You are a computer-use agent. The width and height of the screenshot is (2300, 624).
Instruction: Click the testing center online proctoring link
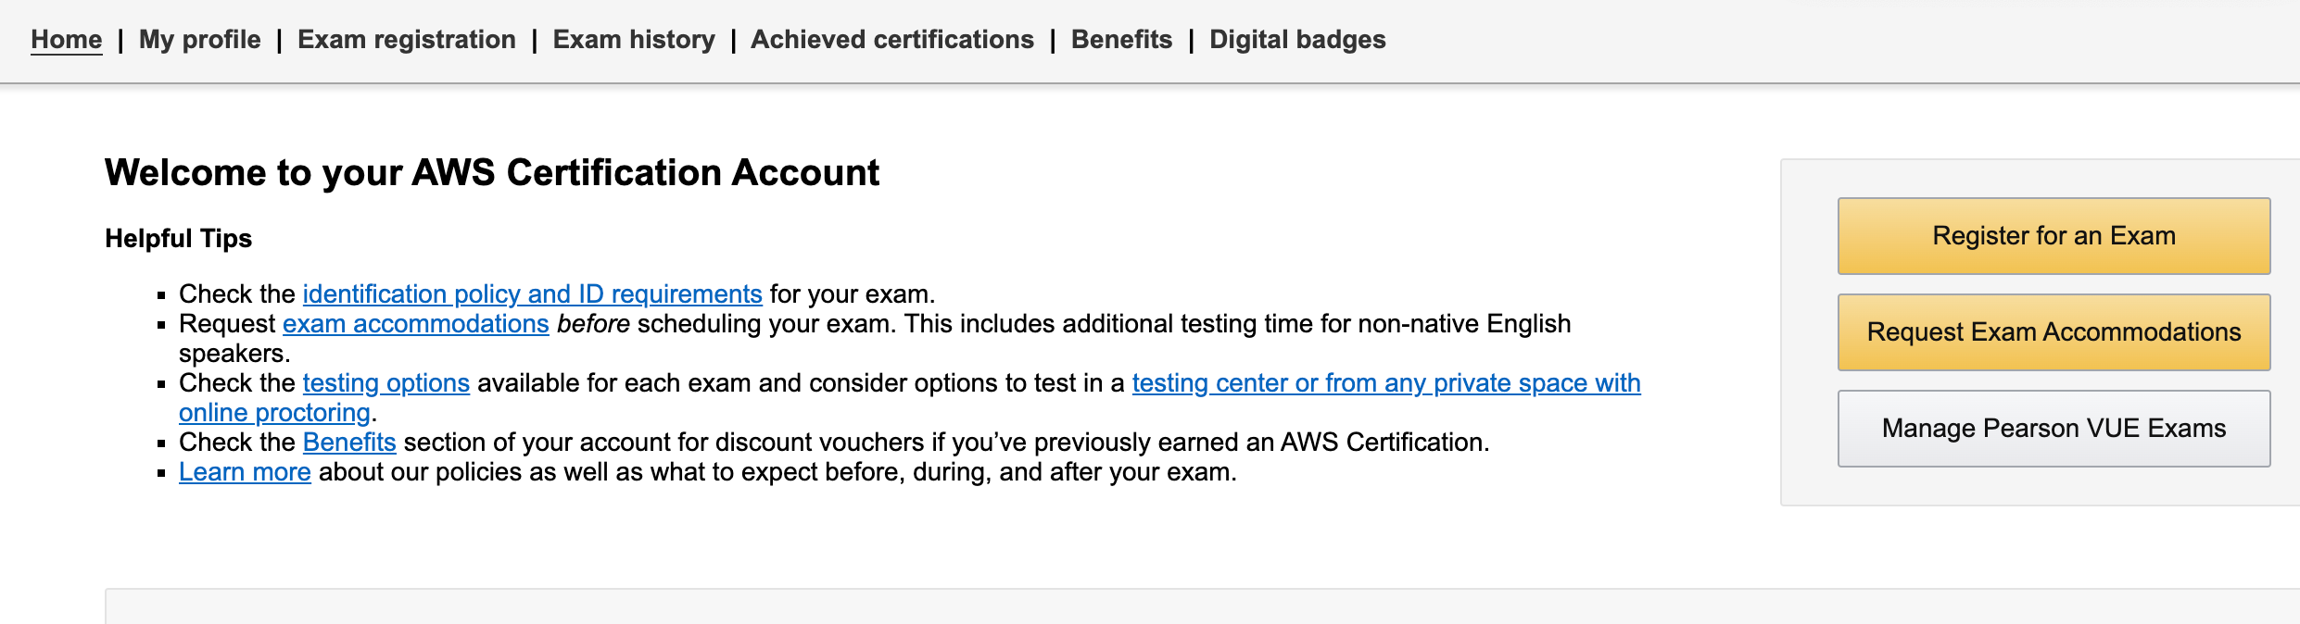(x=1385, y=383)
